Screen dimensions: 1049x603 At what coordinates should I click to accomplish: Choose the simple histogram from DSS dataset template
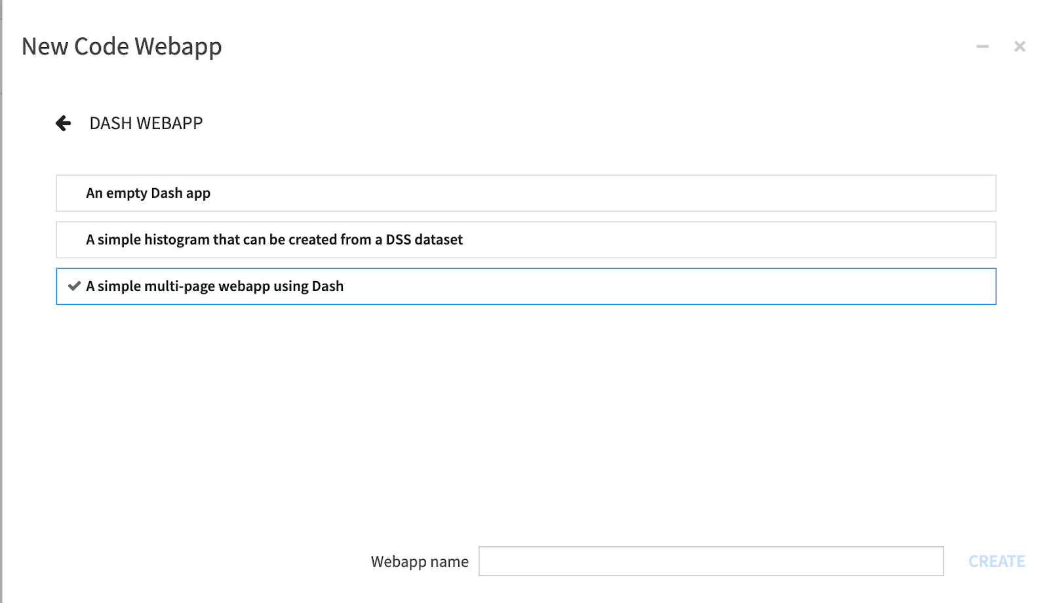click(x=526, y=240)
